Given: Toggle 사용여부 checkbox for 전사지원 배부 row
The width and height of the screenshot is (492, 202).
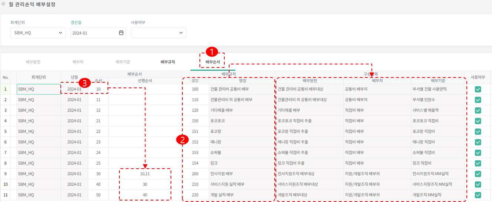Looking at the screenshot, I should (478, 174).
